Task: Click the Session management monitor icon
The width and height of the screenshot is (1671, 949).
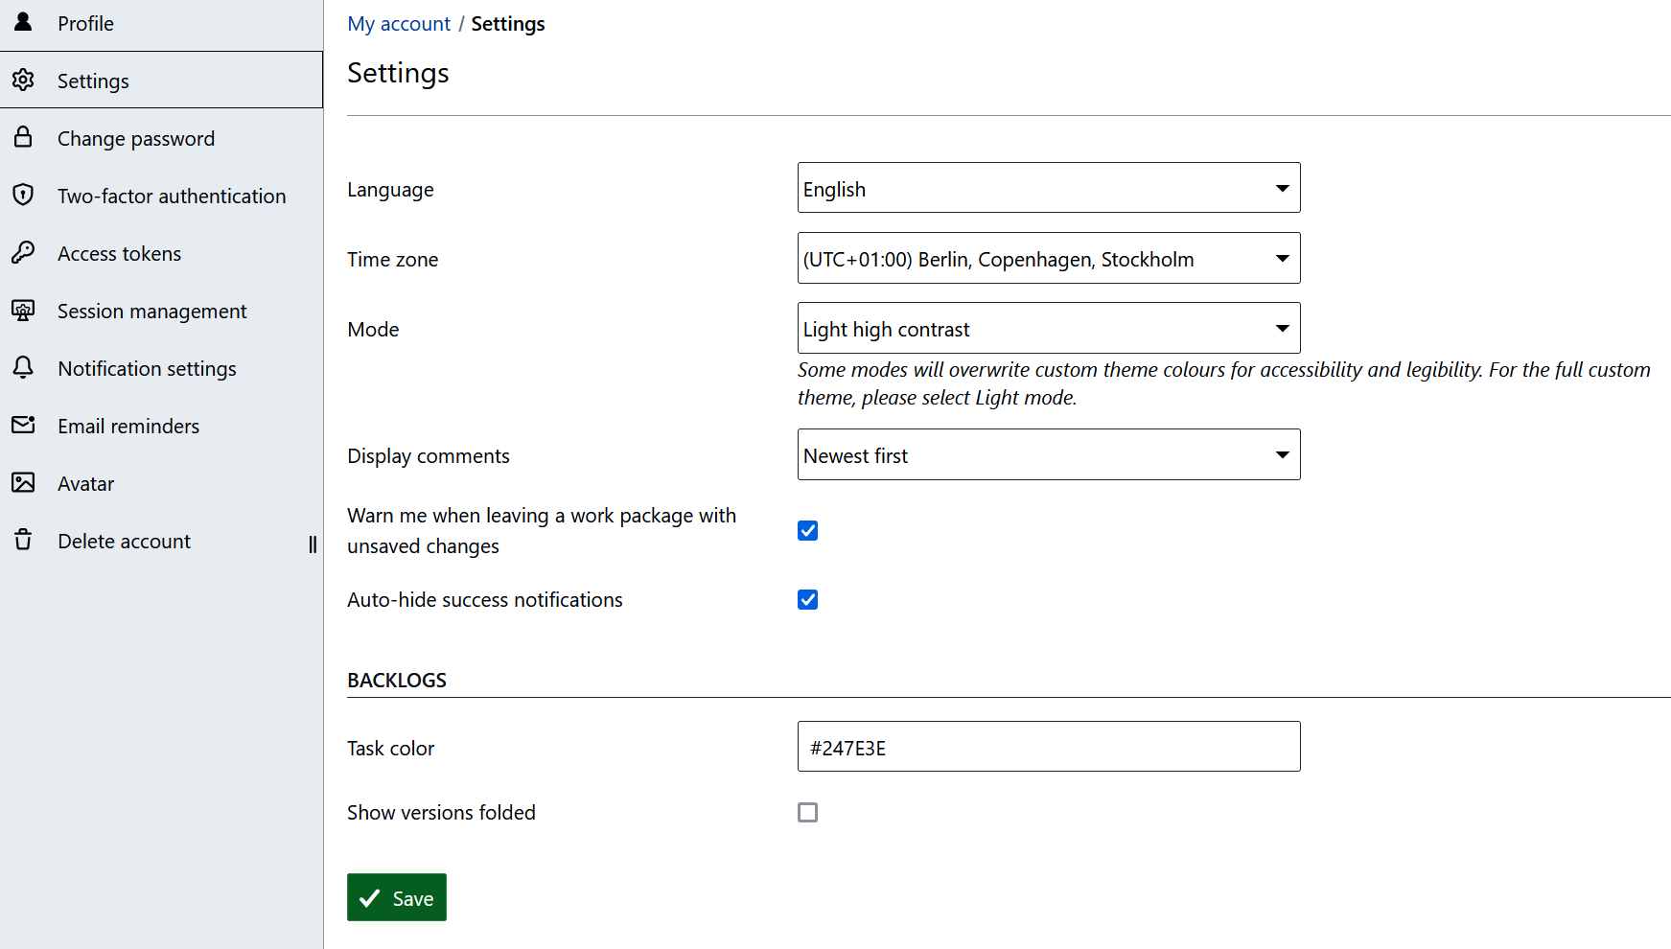Action: 23,311
